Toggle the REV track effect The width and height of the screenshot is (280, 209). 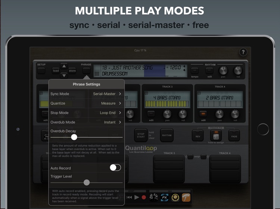pyautogui.click(x=197, y=135)
